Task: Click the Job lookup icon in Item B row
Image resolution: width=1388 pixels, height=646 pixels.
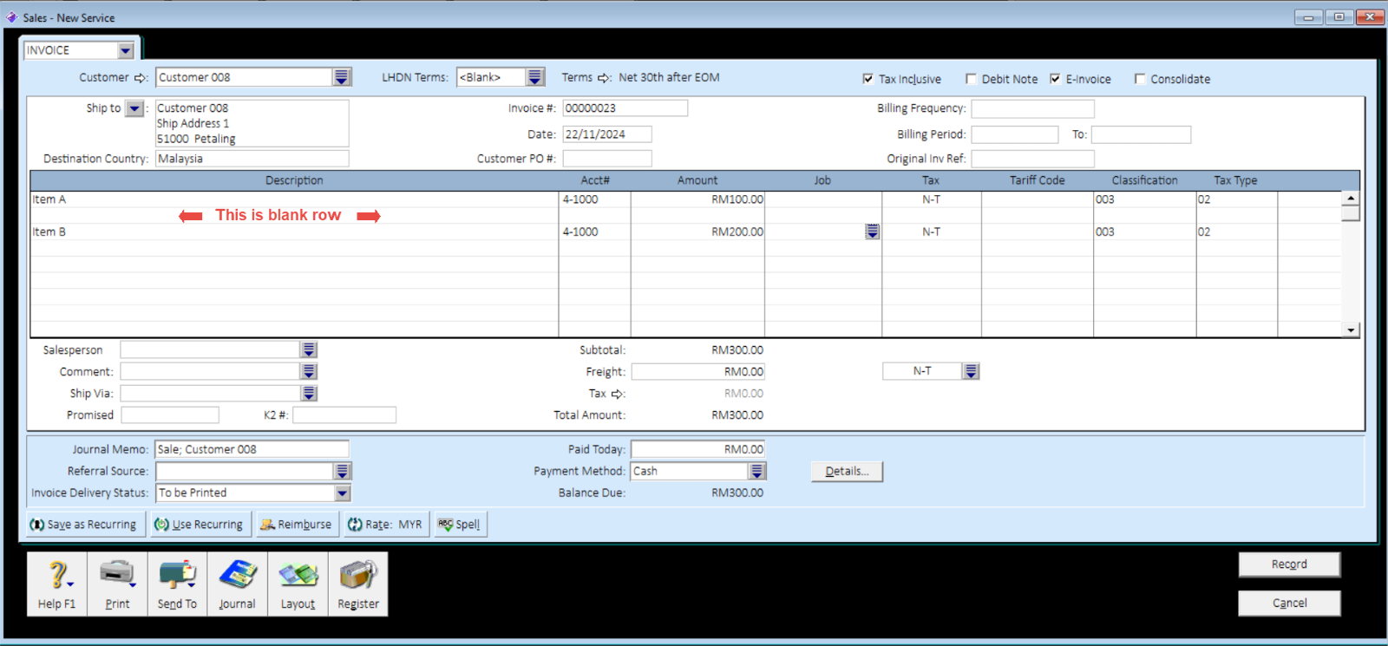Action: click(872, 232)
